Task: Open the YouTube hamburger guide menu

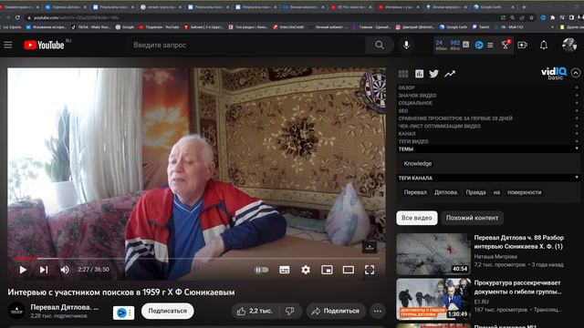Action: pos(8,45)
